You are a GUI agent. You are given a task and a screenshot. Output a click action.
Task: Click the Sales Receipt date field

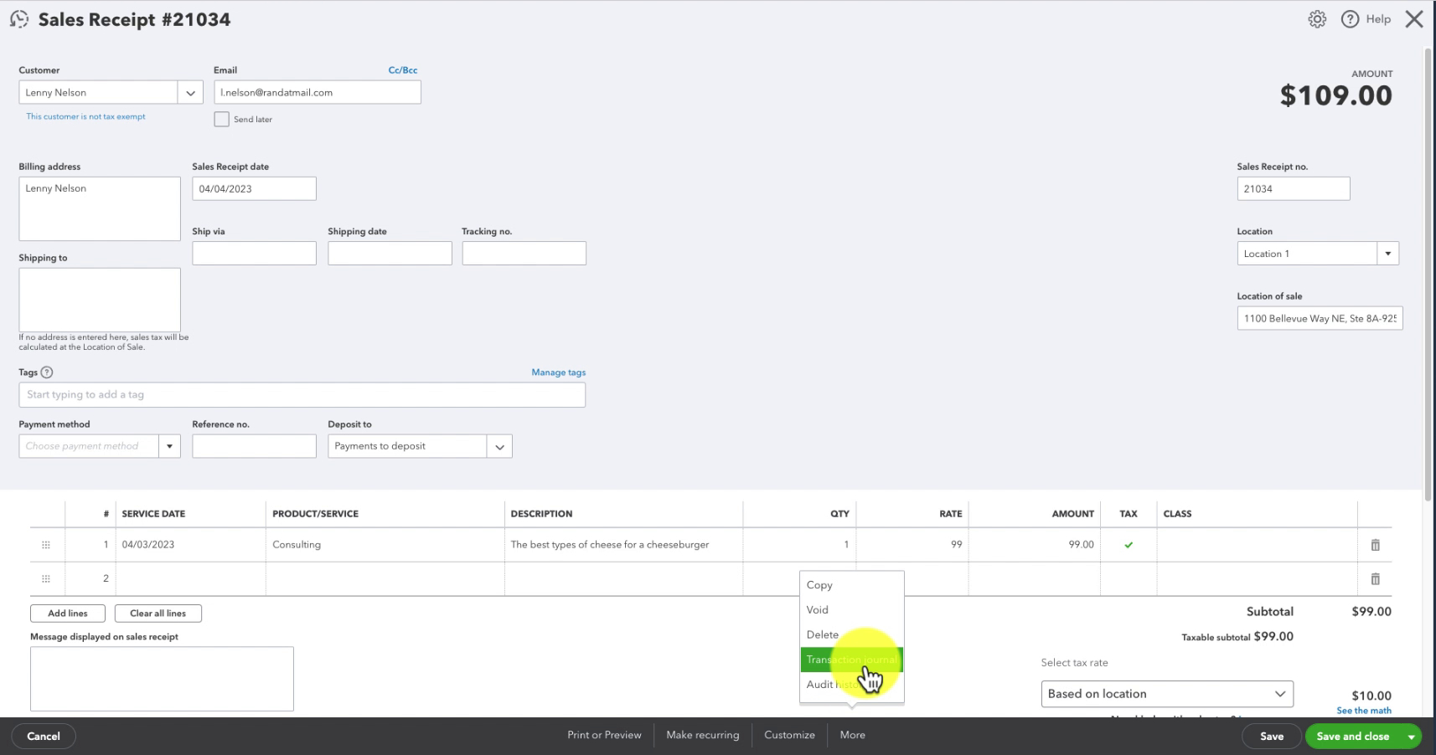coord(254,189)
